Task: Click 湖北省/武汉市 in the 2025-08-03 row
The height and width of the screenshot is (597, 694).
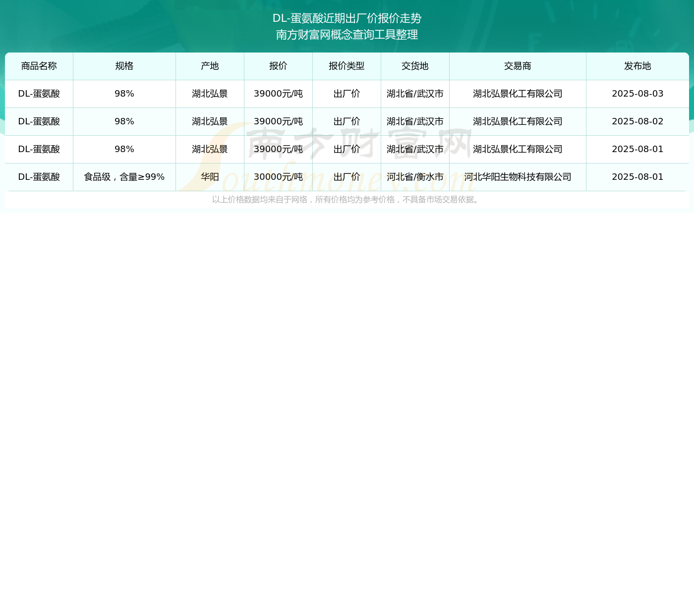Action: pos(415,94)
